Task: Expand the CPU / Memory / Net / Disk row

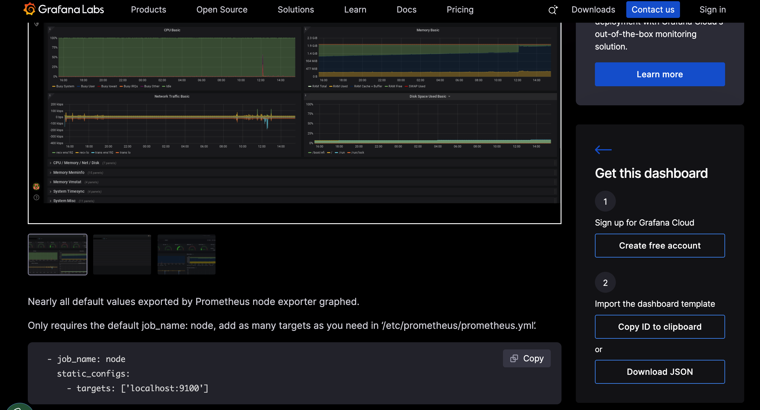Action: [76, 163]
